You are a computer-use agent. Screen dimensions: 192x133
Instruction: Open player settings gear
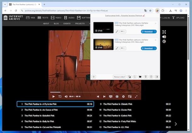click(123, 97)
